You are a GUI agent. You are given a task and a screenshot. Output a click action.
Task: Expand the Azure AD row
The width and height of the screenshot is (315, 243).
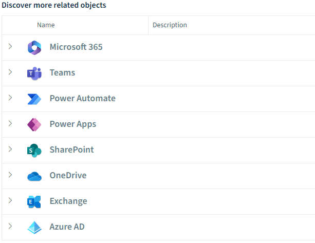10,227
